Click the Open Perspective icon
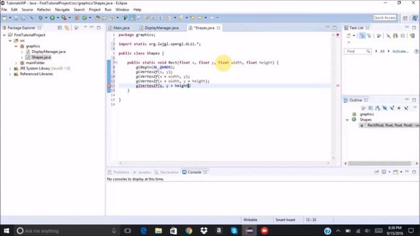 coord(406,18)
